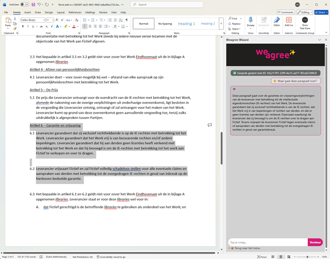The height and width of the screenshot is (259, 330).
Task: Open the Add-ins gallery
Action: click(x=289, y=22)
